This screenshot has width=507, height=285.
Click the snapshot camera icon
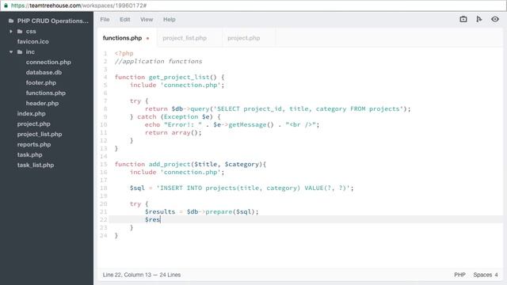463,19
